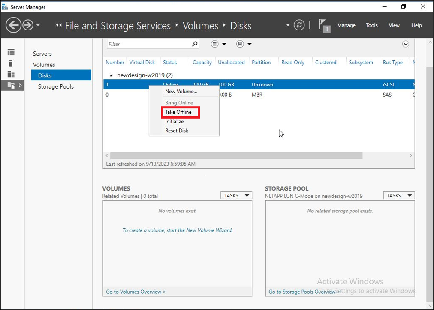Choose Take Offline from context menu

click(178, 112)
